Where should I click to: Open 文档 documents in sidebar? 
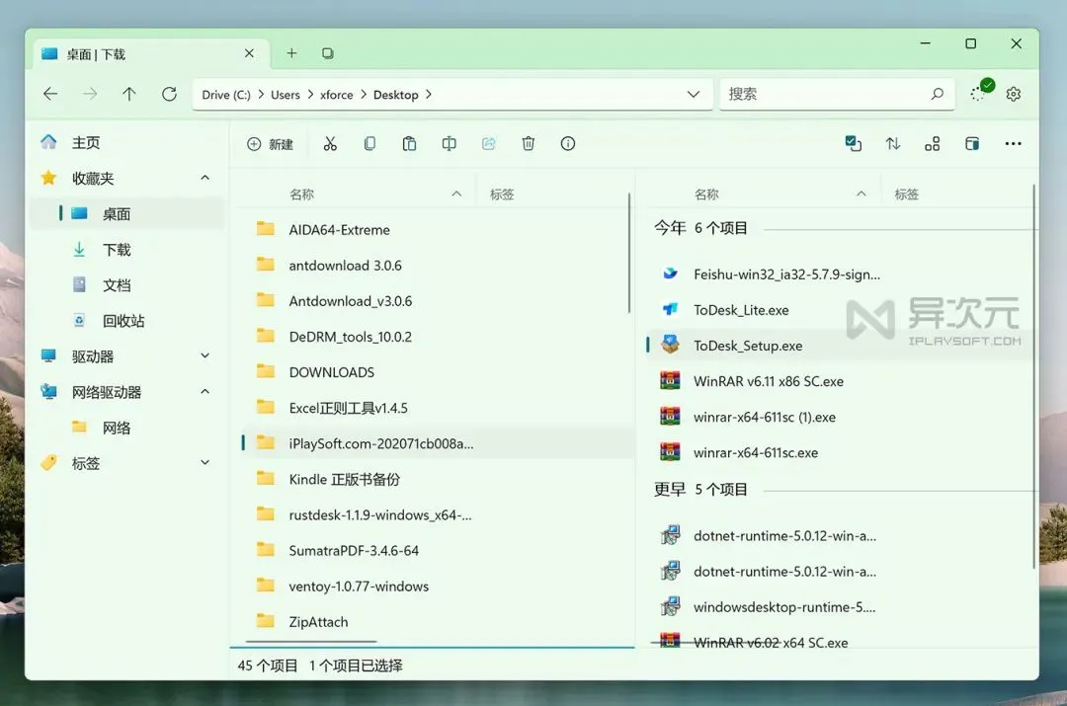pos(125,285)
